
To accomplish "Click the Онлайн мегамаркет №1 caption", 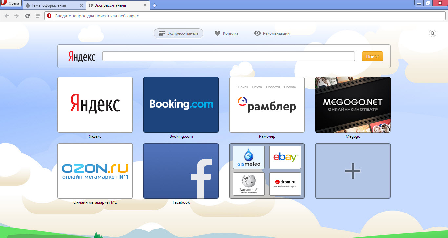I will (x=95, y=202).
